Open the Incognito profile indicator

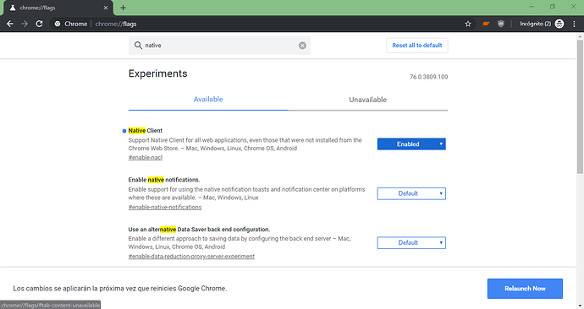[542, 24]
